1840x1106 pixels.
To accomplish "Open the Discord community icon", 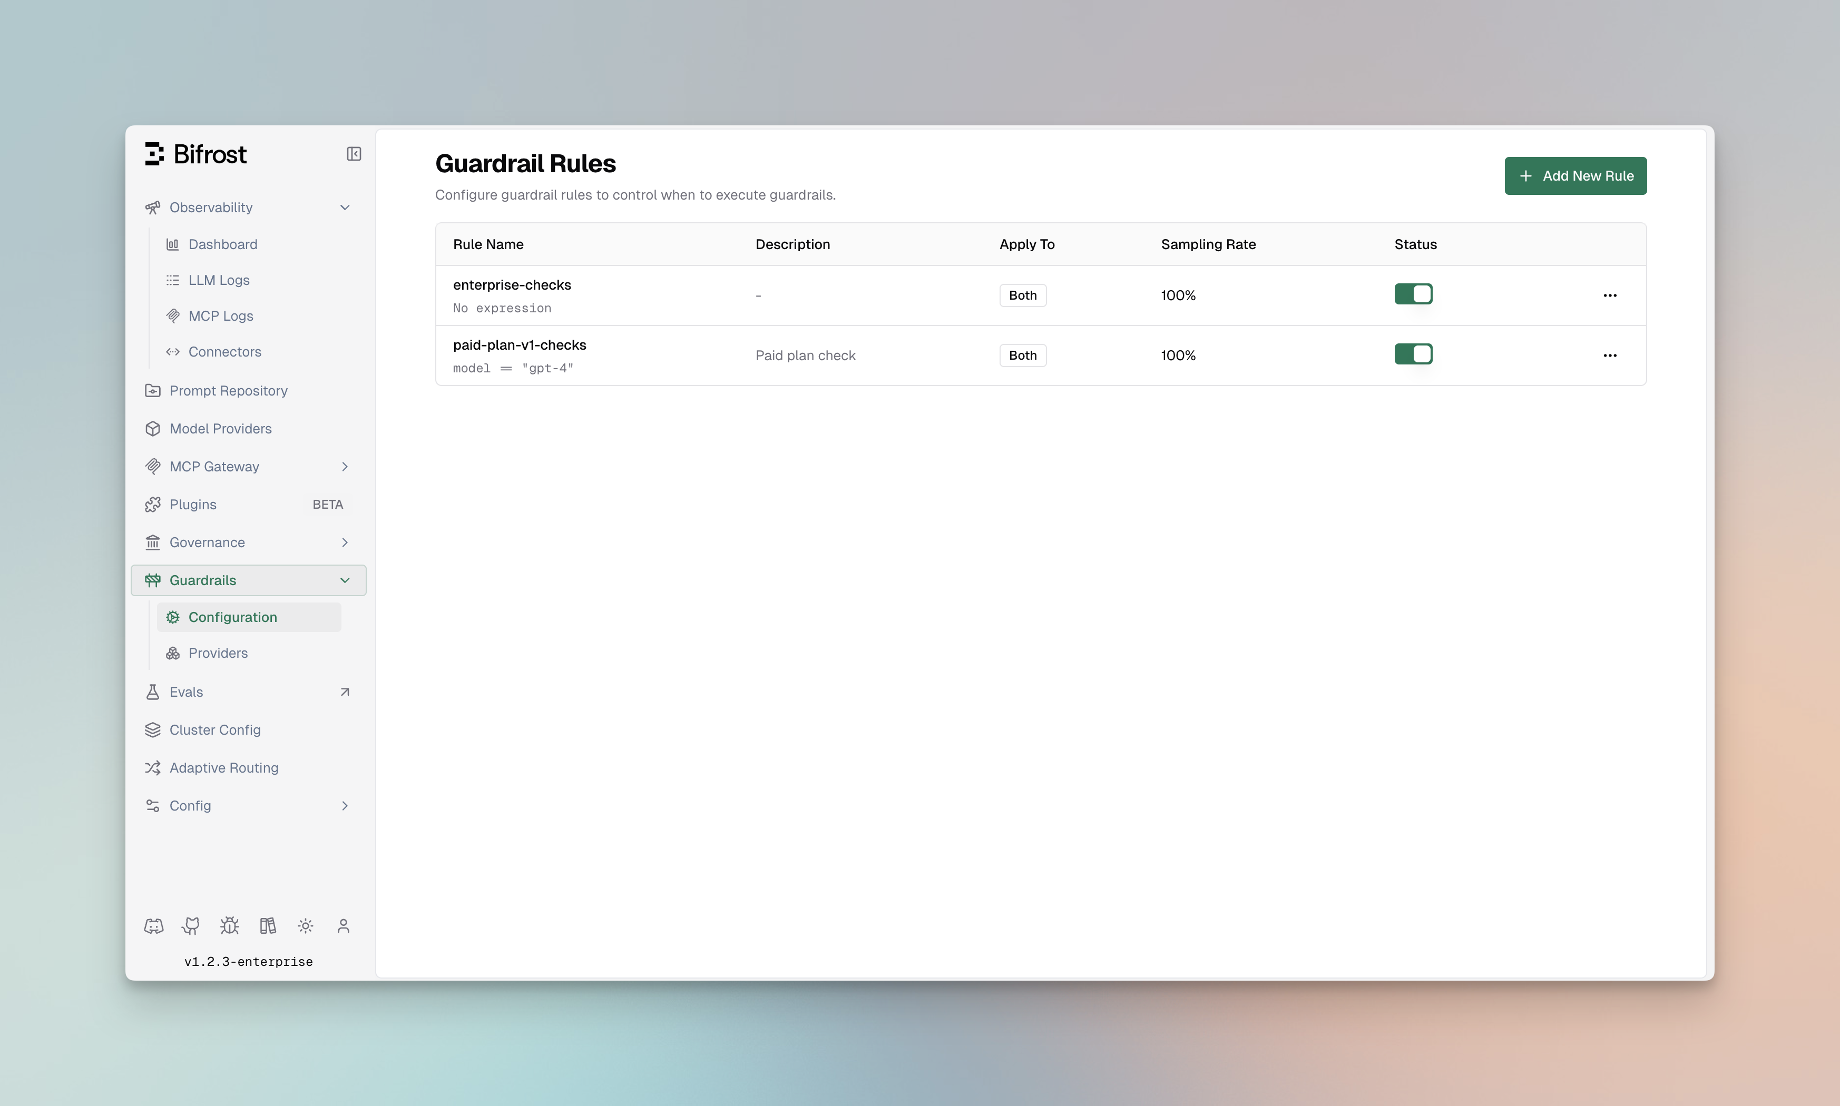I will pos(153,926).
